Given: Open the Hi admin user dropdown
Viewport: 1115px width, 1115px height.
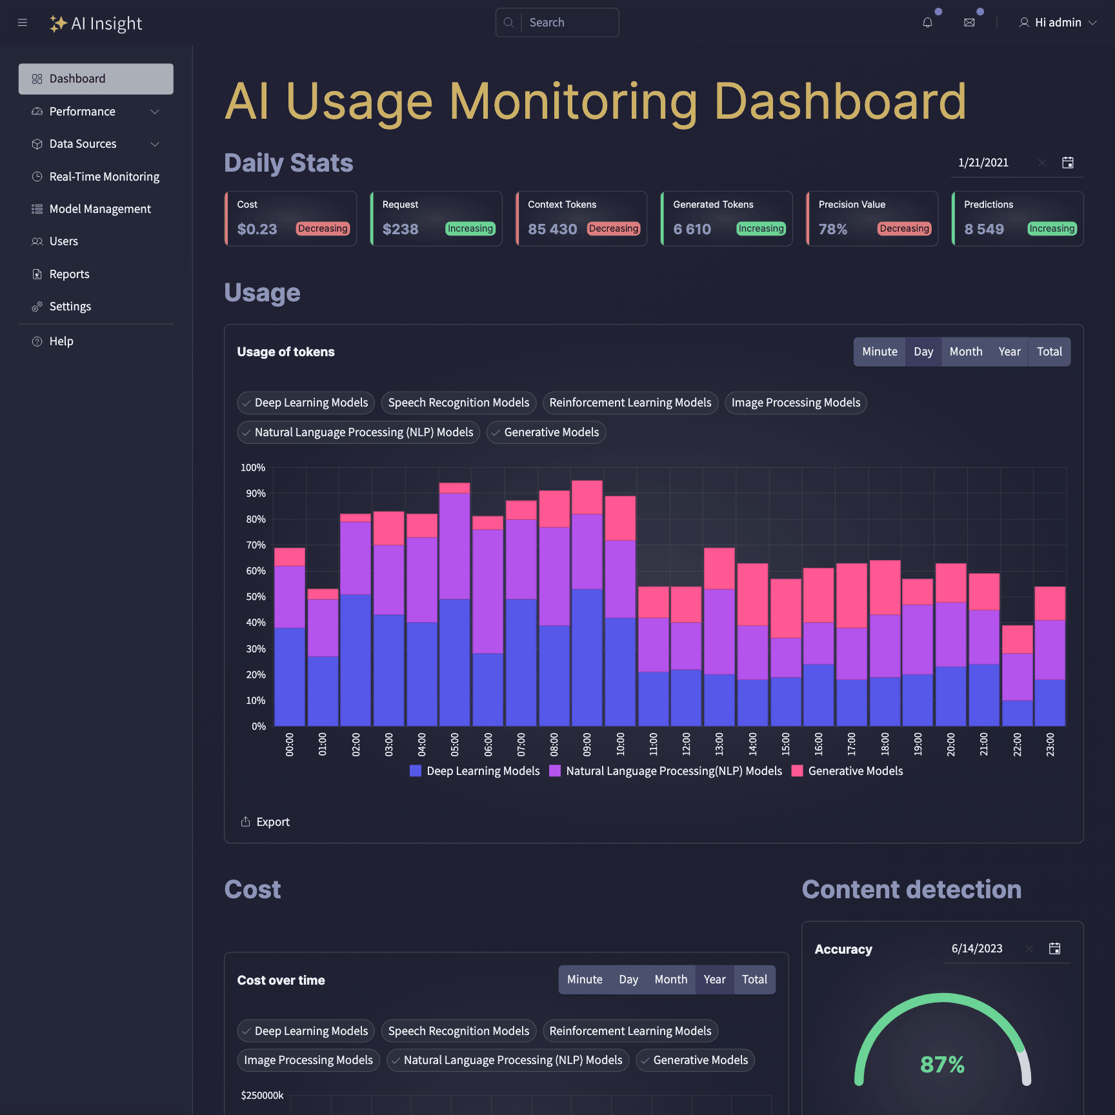Looking at the screenshot, I should 1058,23.
